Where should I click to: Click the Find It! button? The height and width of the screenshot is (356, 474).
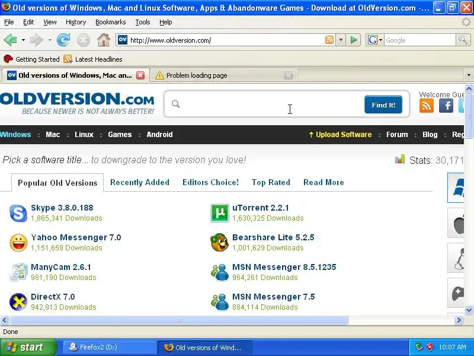[383, 105]
